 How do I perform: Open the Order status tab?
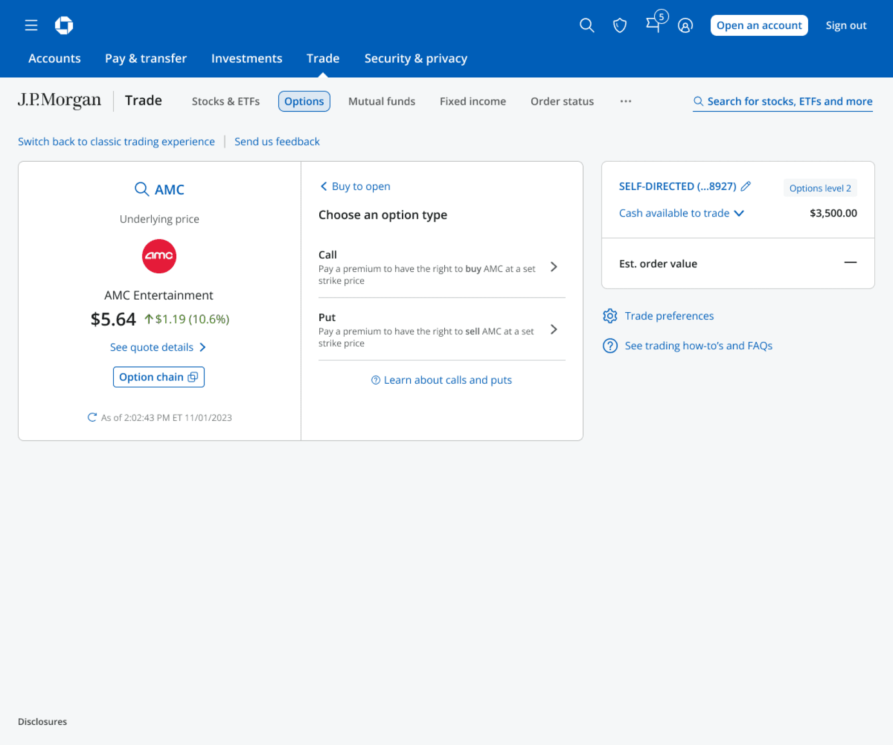(562, 101)
